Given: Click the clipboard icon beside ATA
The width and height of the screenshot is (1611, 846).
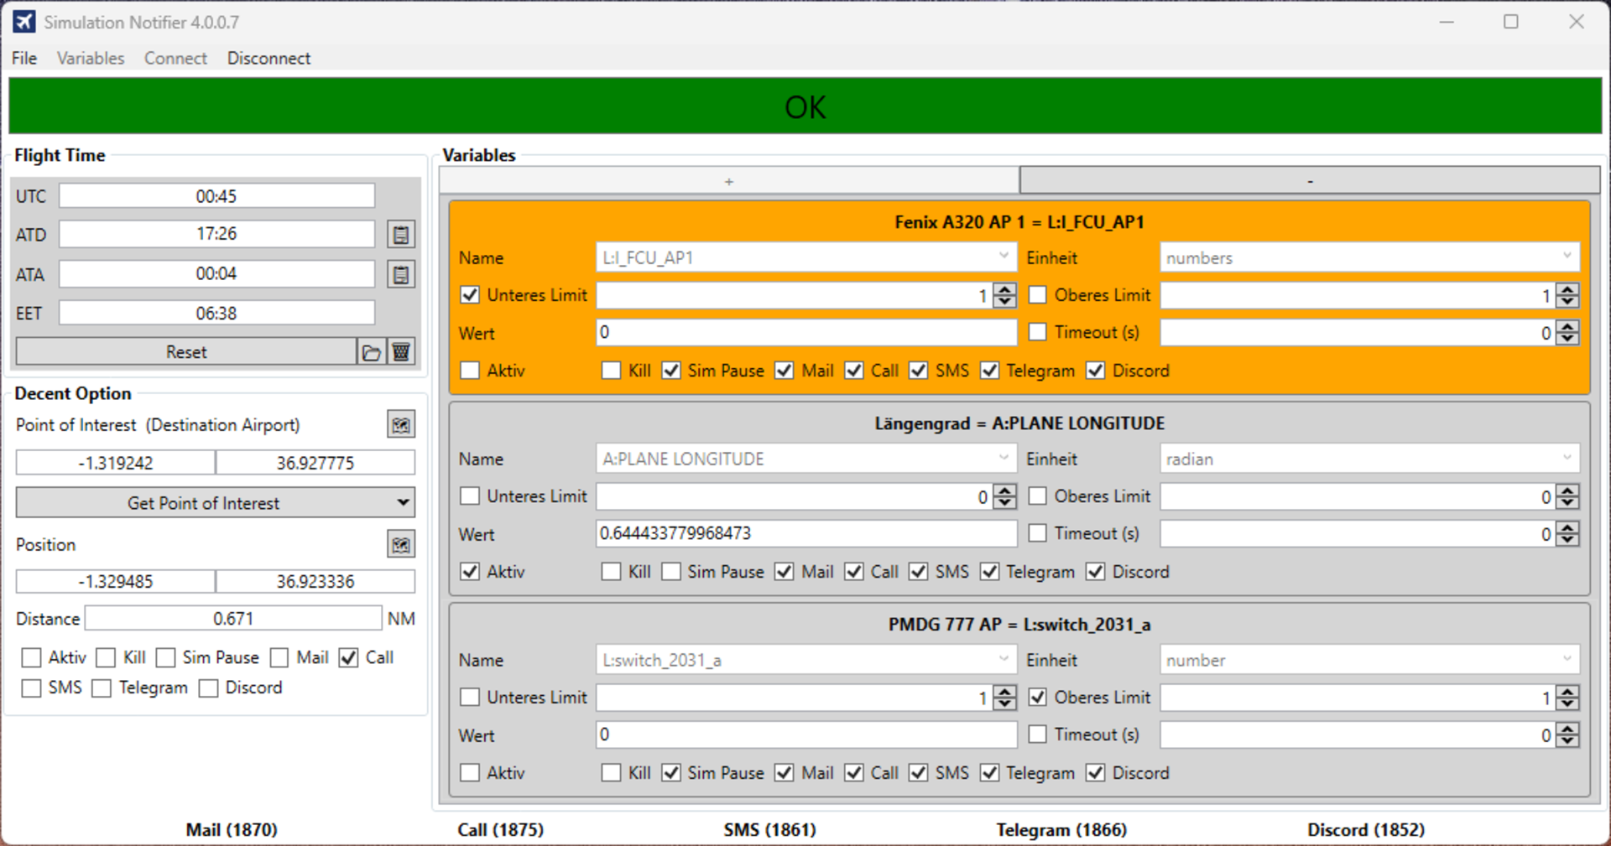Looking at the screenshot, I should tap(401, 274).
